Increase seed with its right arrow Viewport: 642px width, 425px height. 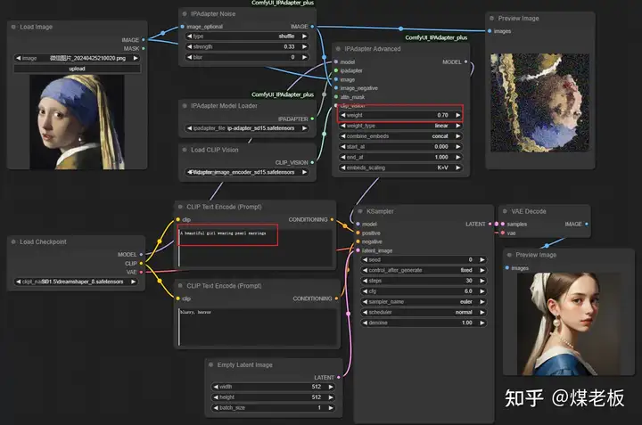482,260
